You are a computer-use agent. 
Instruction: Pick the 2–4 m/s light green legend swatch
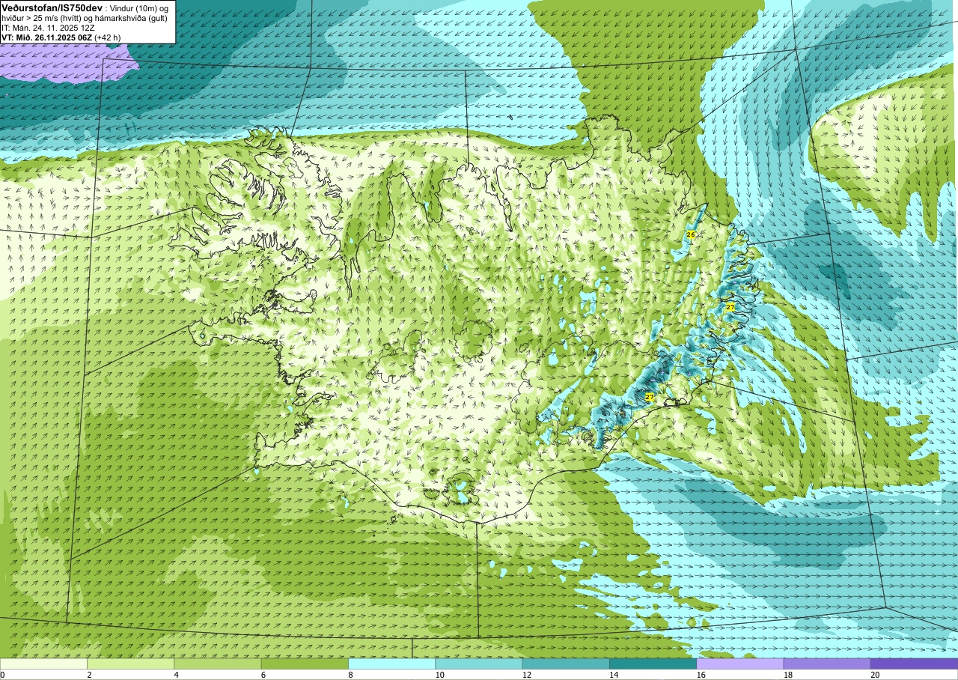click(130, 664)
